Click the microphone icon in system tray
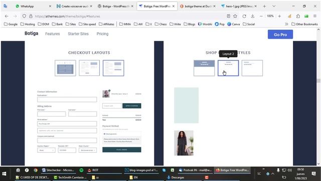 [278, 170]
